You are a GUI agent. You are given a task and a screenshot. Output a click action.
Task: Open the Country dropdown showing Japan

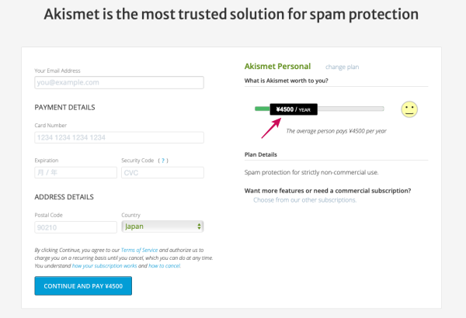tap(162, 226)
